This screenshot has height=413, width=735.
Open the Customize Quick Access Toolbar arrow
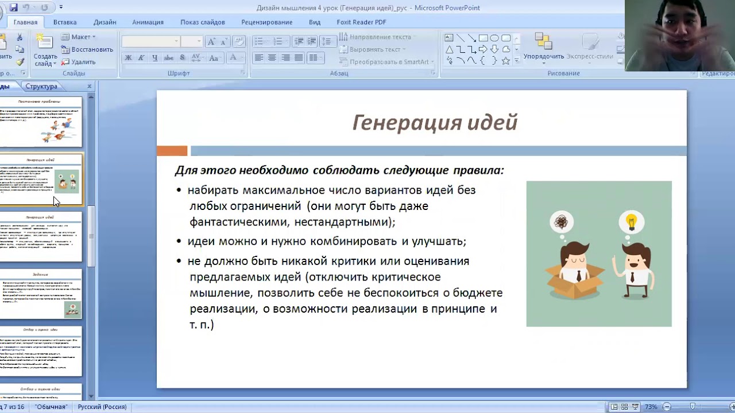61,7
